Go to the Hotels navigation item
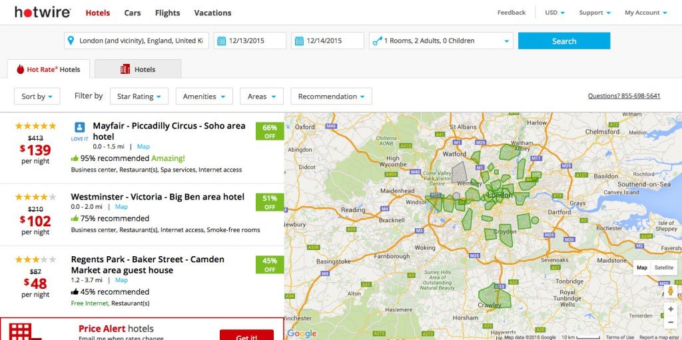The width and height of the screenshot is (682, 340). click(98, 13)
